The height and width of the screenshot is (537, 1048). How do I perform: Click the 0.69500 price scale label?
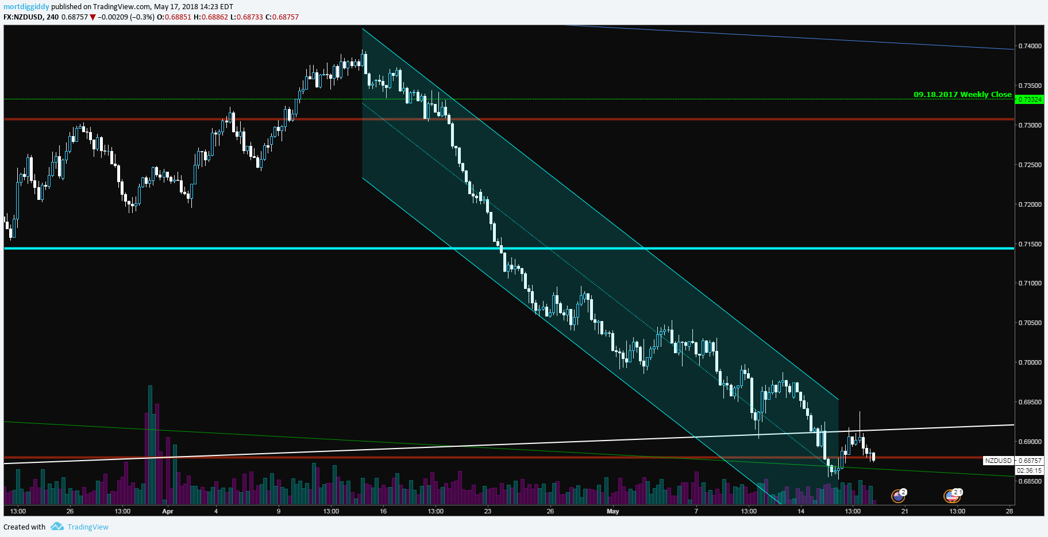tap(1030, 402)
